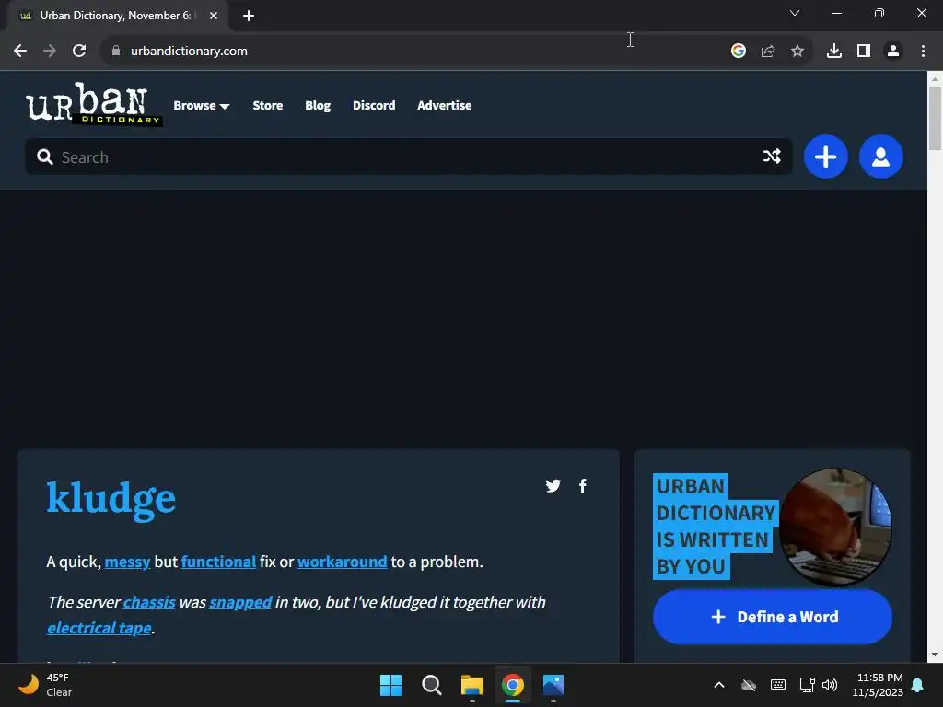Click Chrome icon in taskbar
The image size is (943, 707).
[512, 685]
